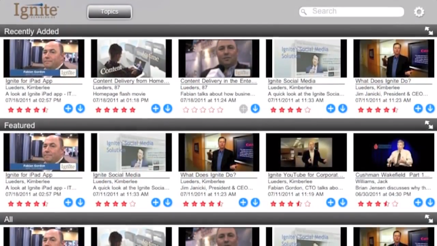The image size is (437, 246).
Task: Click "06/30/2011 at 04:30 PM" date text
Action: pyautogui.click(x=383, y=194)
